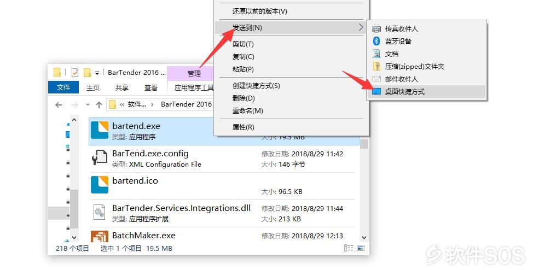This screenshot has width=533, height=270.
Task: Click the properties checkmark quick-access icon
Action: (x=75, y=73)
